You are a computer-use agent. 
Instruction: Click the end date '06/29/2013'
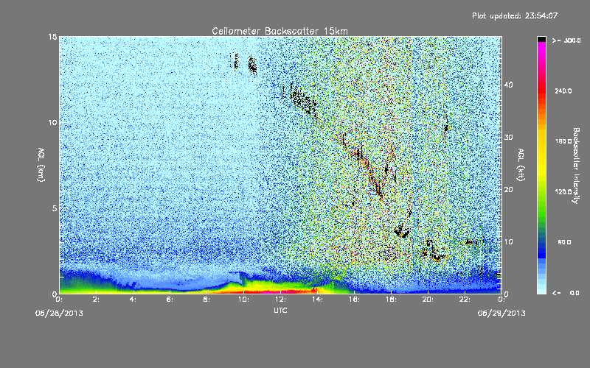click(x=502, y=314)
